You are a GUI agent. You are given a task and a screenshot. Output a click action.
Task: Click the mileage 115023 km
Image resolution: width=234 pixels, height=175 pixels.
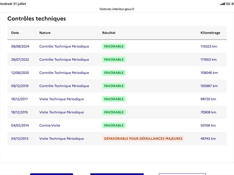point(209,46)
